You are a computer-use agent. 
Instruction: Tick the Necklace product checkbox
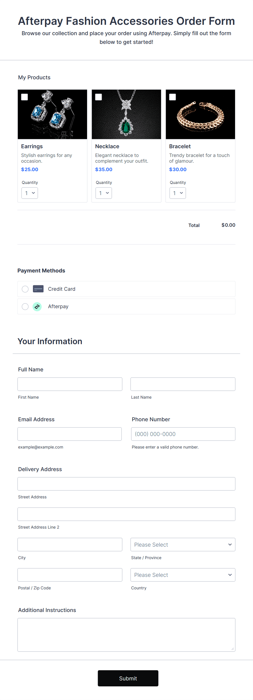click(x=98, y=97)
